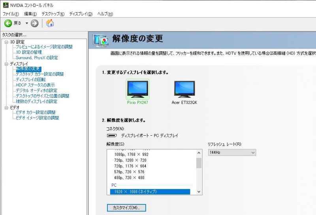Open ディスプレイの回転 page
The width and height of the screenshot is (316, 215).
pyautogui.click(x=31, y=80)
